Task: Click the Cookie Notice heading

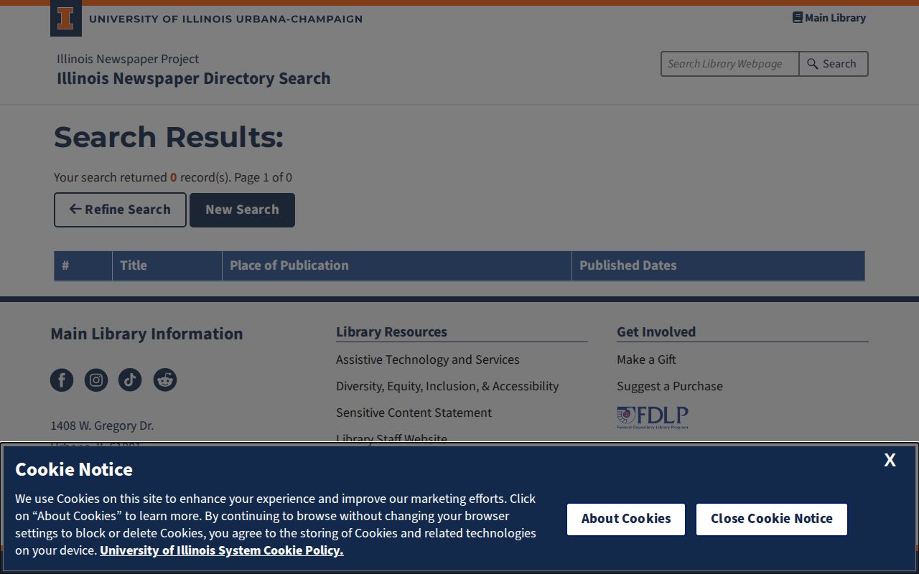Action: (74, 469)
